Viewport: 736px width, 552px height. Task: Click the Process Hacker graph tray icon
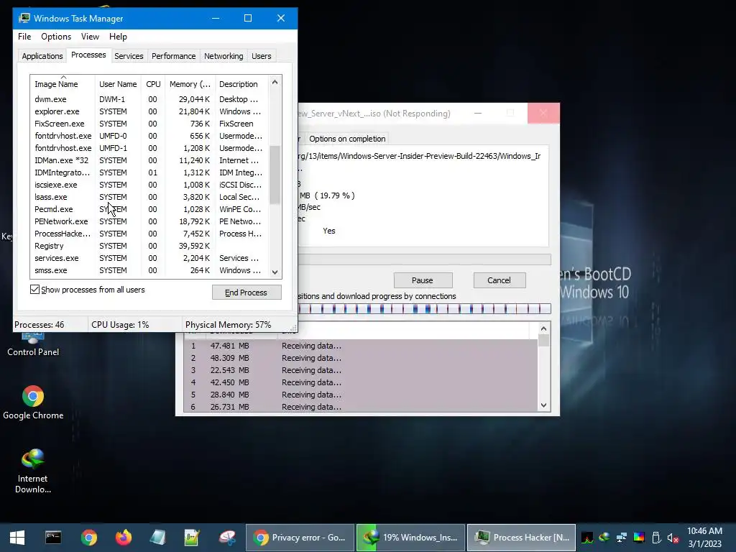[587, 538]
